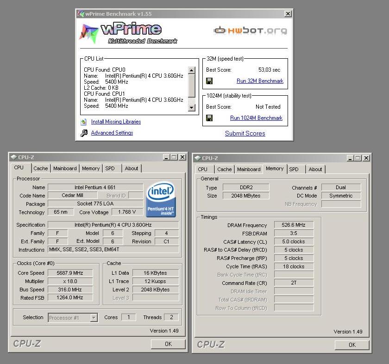Click OK in the right CPU-Z window
The height and width of the screenshot is (364, 389).
(352, 345)
